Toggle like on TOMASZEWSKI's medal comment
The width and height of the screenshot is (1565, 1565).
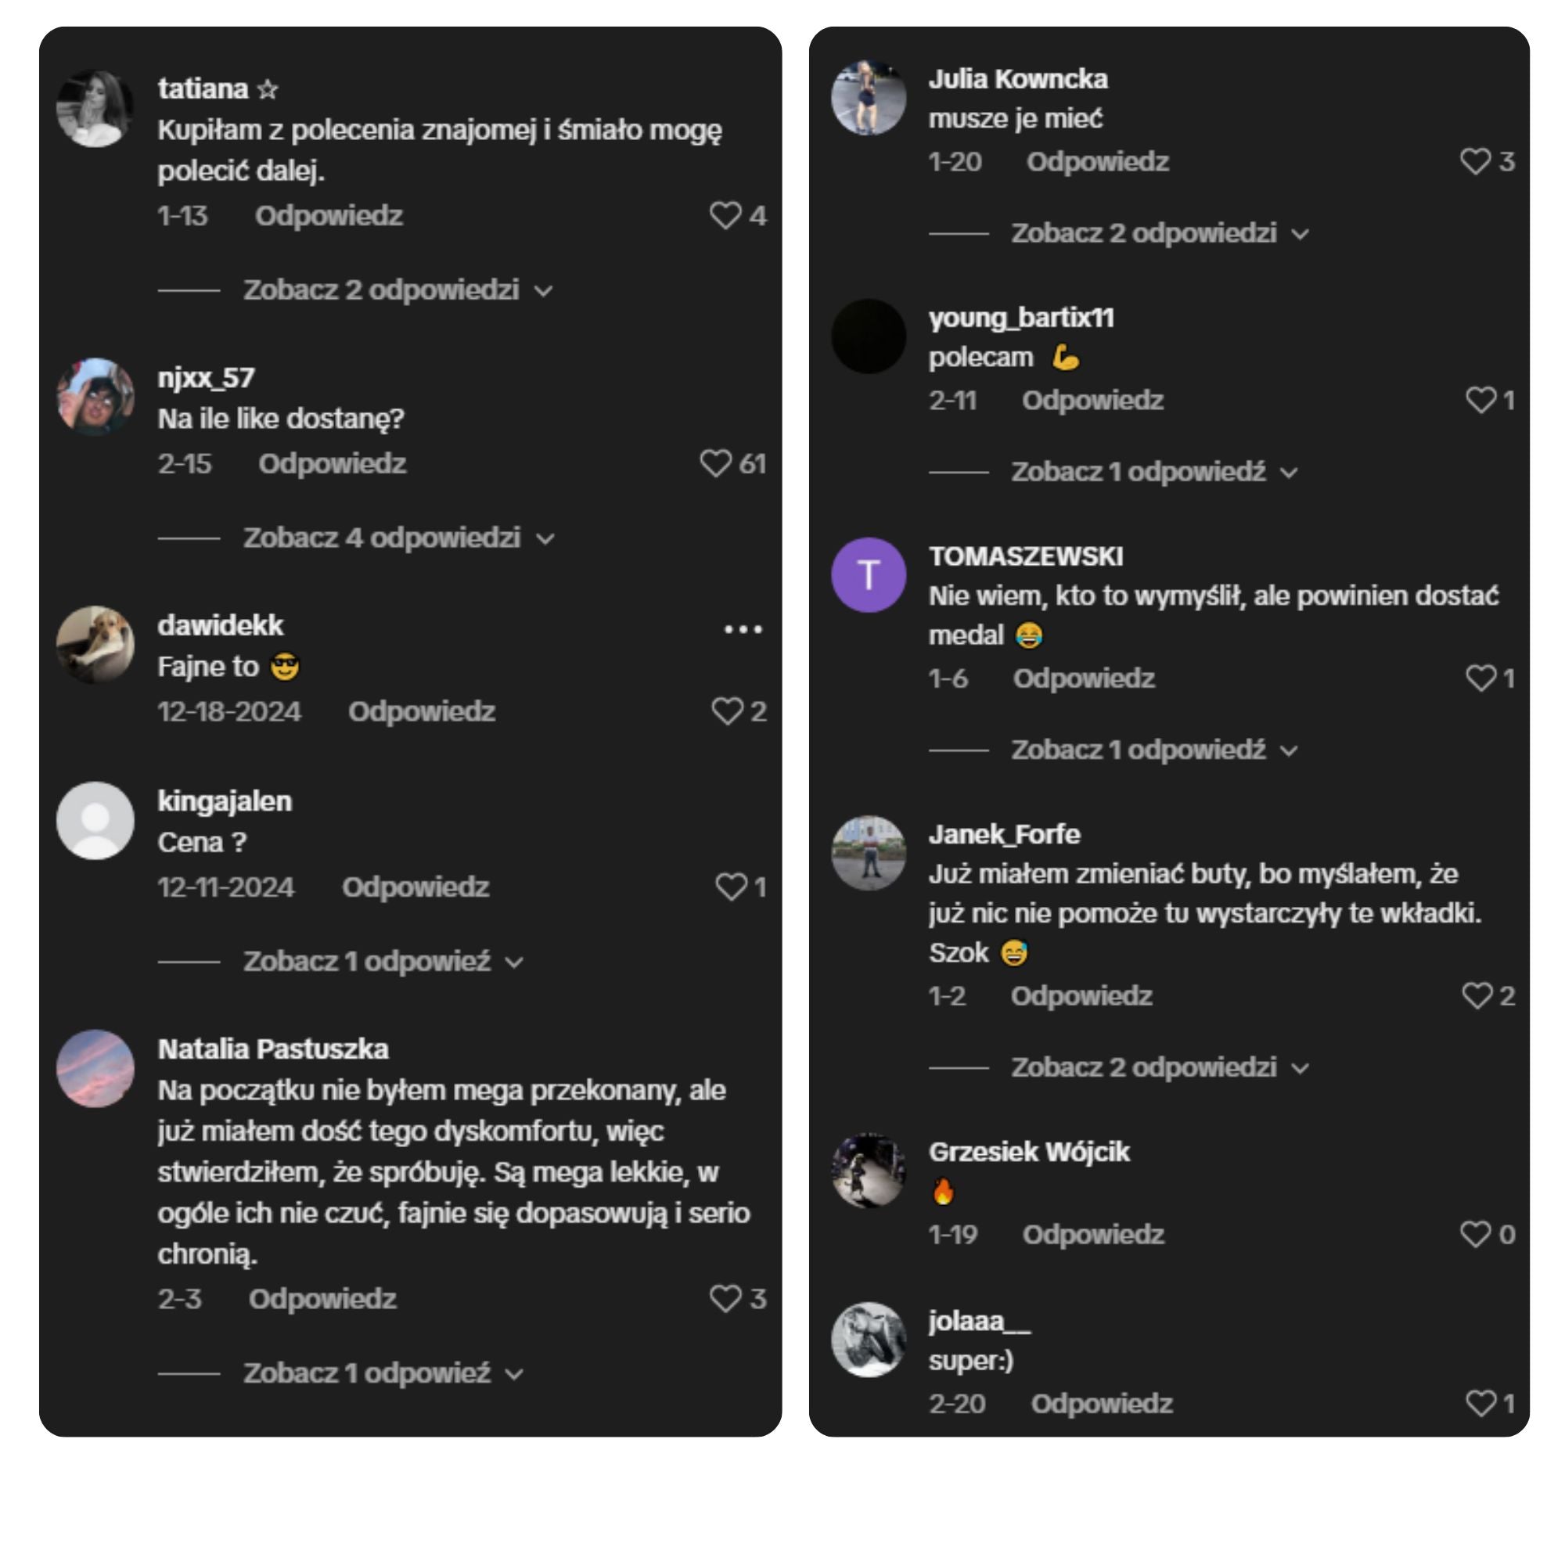(1480, 678)
